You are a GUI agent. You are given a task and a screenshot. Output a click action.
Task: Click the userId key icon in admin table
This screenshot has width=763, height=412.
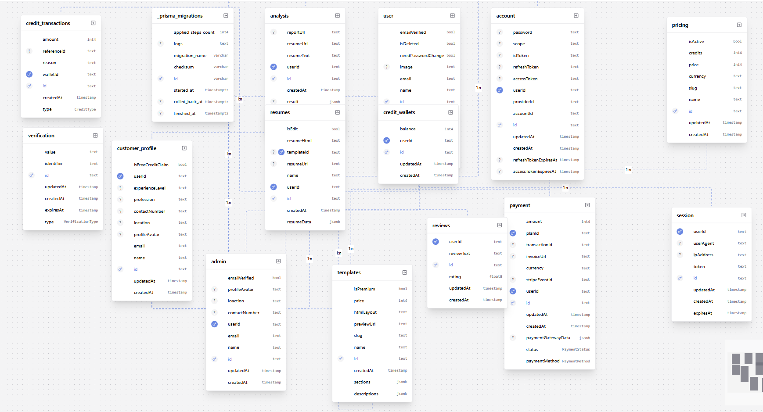pos(215,324)
